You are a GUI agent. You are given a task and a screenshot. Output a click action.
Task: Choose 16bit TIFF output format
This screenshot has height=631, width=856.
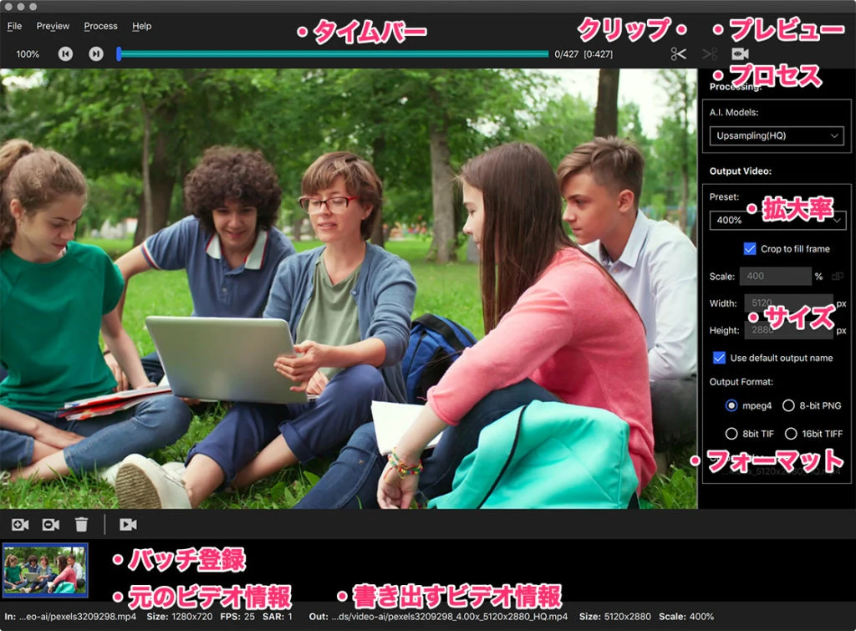tap(788, 434)
